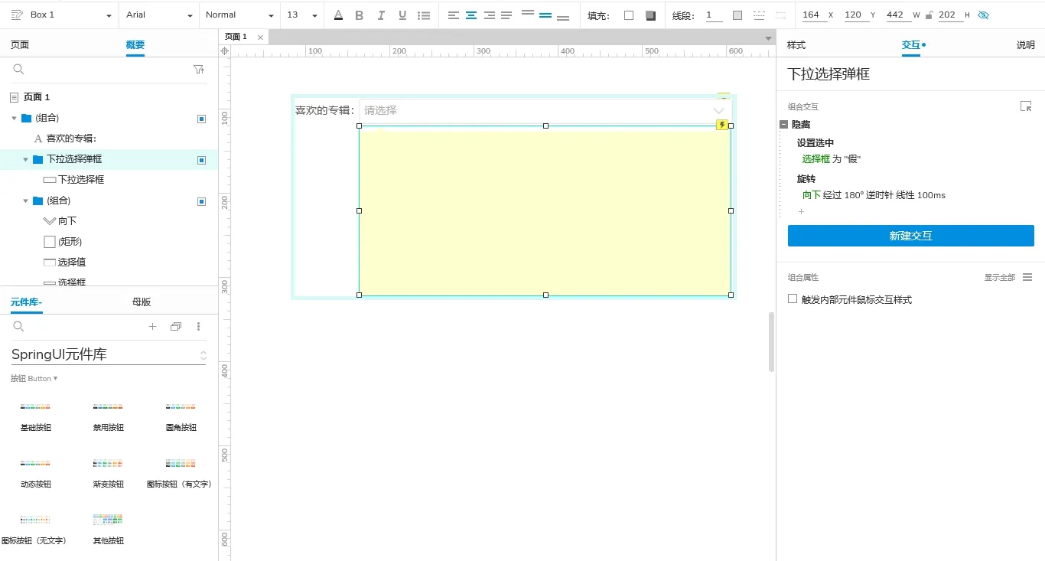Switch to the 样式 tab

[x=796, y=45]
